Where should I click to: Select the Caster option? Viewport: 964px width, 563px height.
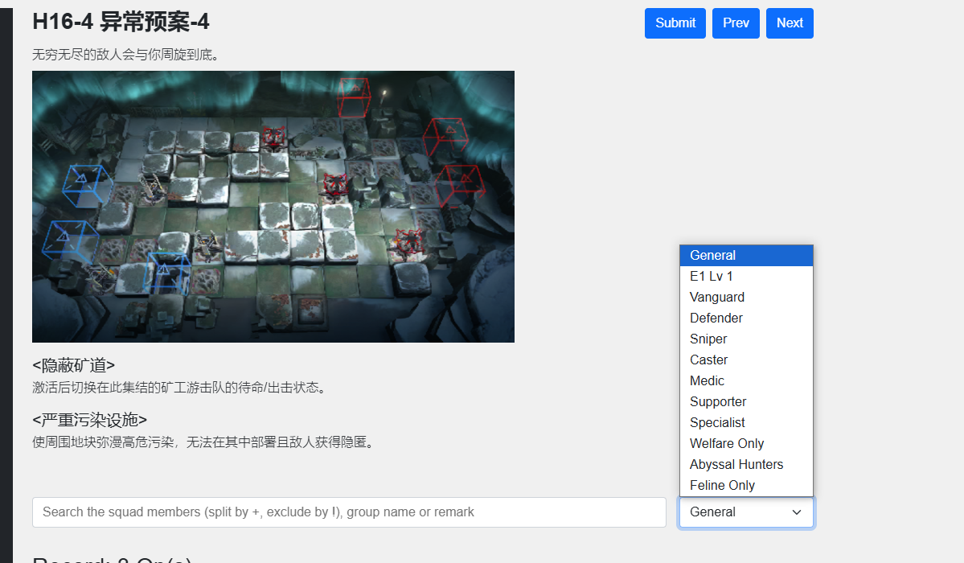click(x=746, y=360)
